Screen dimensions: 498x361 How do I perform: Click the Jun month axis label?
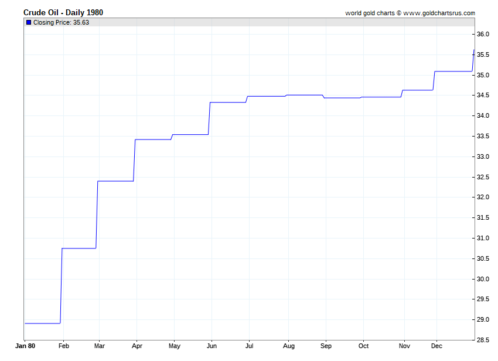(x=212, y=346)
